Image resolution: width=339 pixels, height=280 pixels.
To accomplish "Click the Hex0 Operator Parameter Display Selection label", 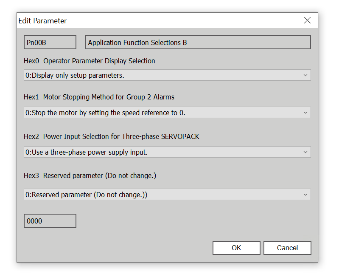I will pos(90,61).
